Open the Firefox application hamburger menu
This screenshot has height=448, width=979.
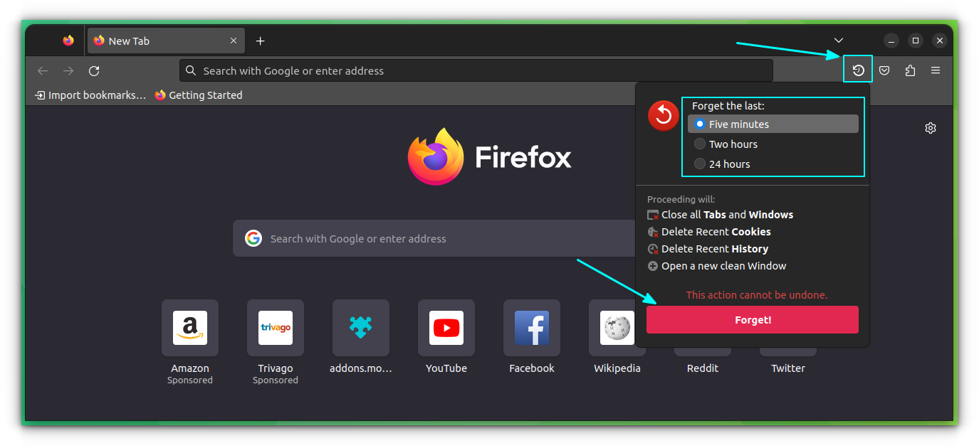coord(936,70)
